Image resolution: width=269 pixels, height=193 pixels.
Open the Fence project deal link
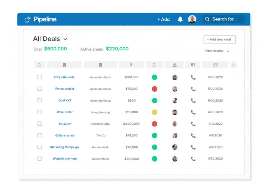(65, 89)
